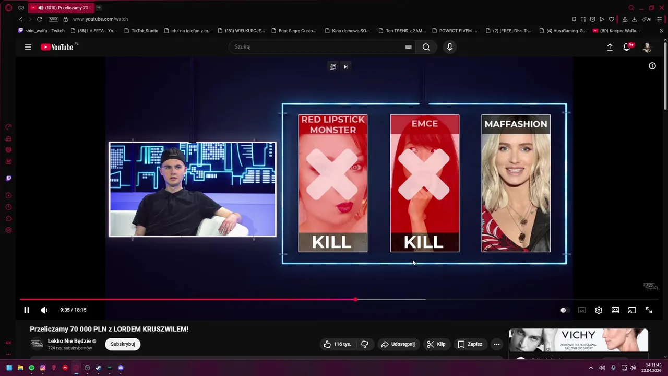Viewport: 668px width, 376px height.
Task: Click the address bar URL
Action: pyautogui.click(x=100, y=19)
